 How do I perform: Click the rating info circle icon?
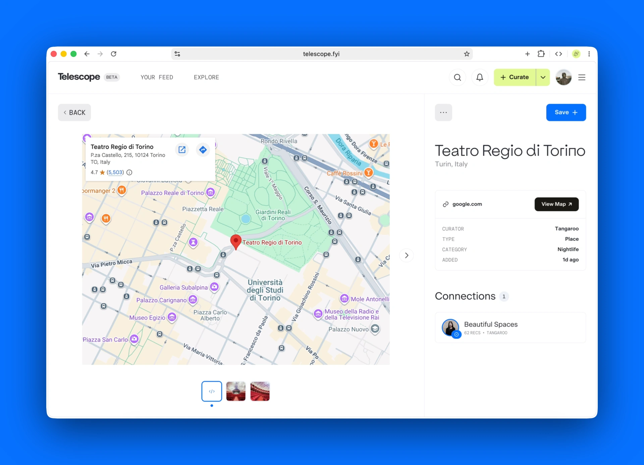129,172
